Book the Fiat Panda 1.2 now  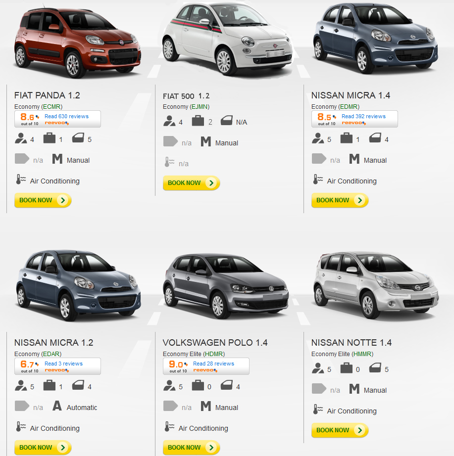(43, 200)
